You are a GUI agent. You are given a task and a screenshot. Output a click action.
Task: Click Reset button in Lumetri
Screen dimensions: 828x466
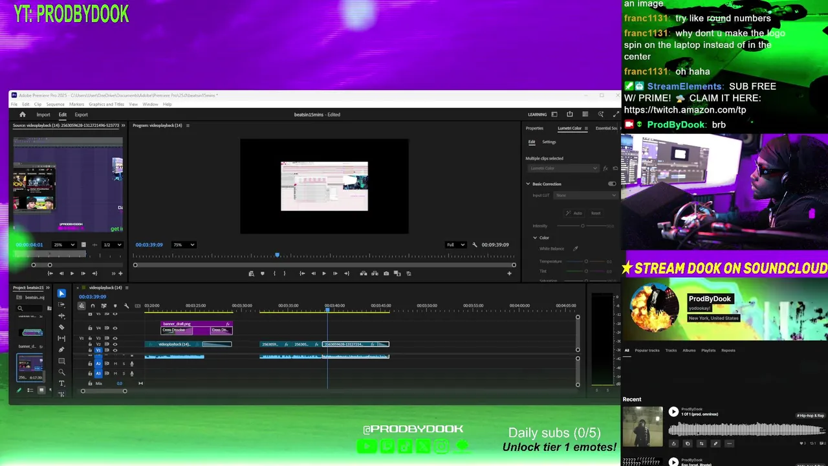click(x=596, y=213)
